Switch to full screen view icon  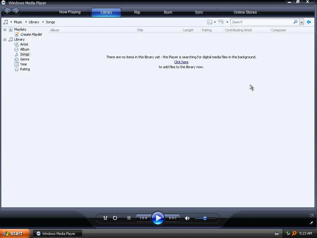[311, 216]
